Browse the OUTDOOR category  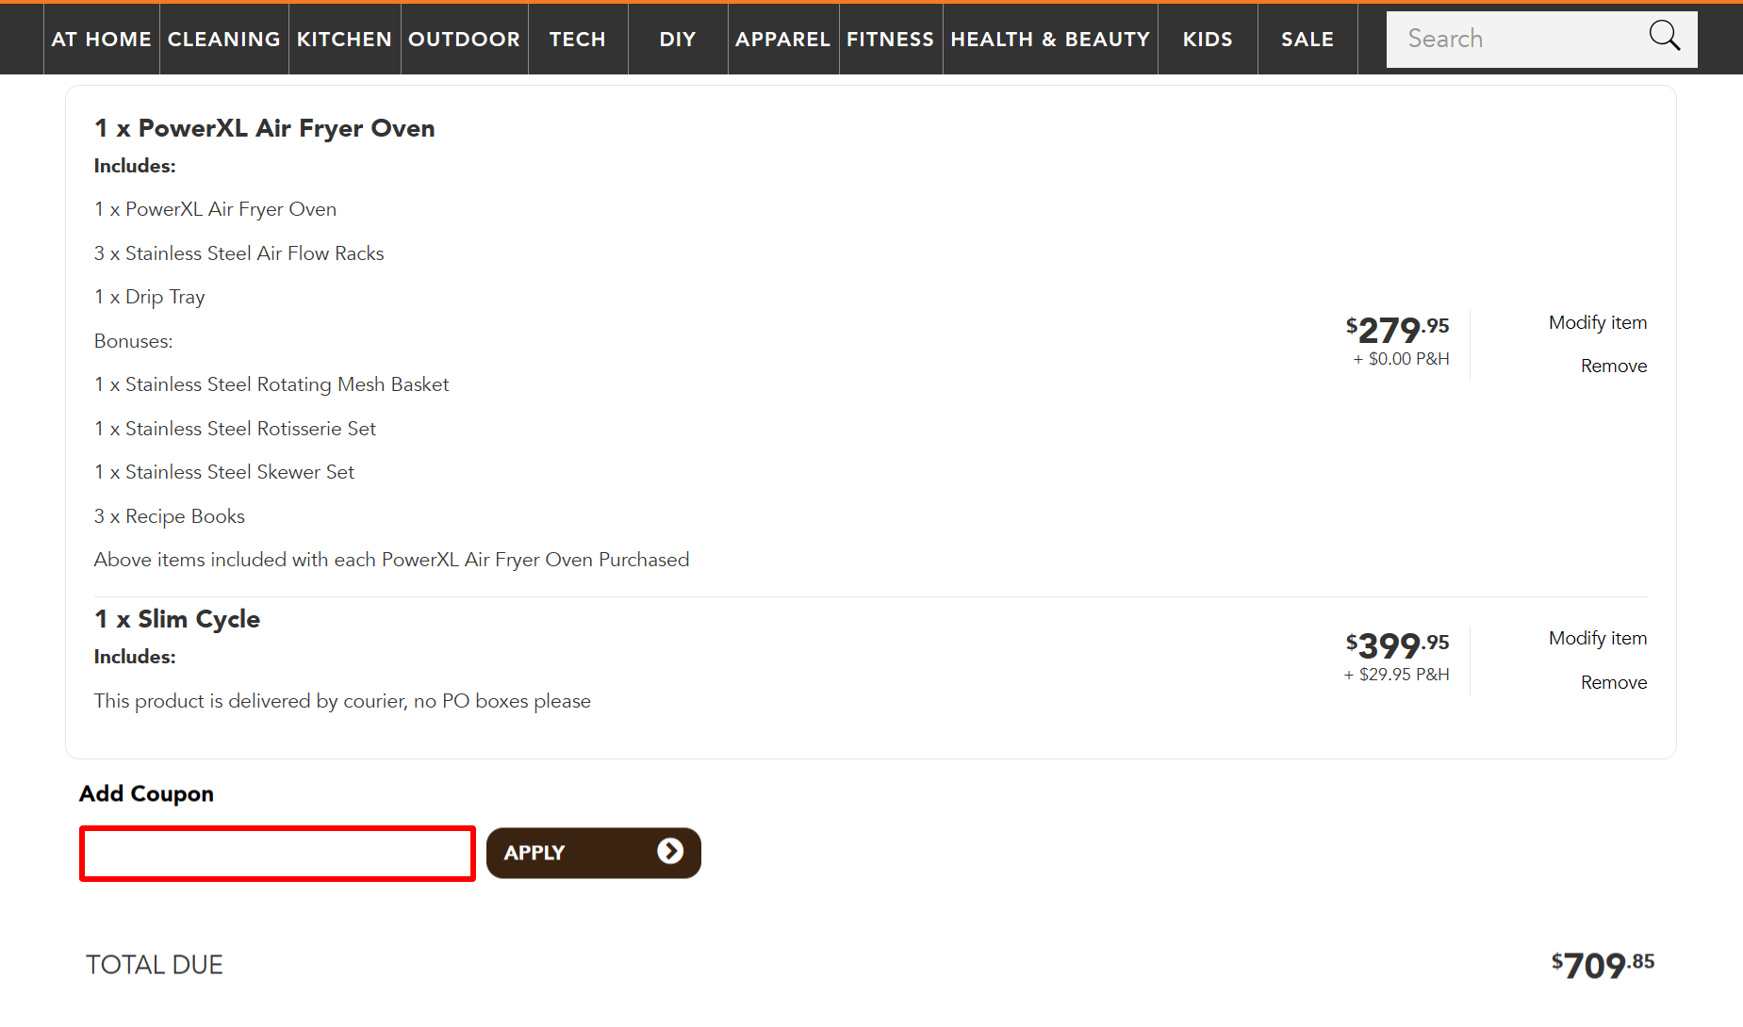[x=464, y=39]
